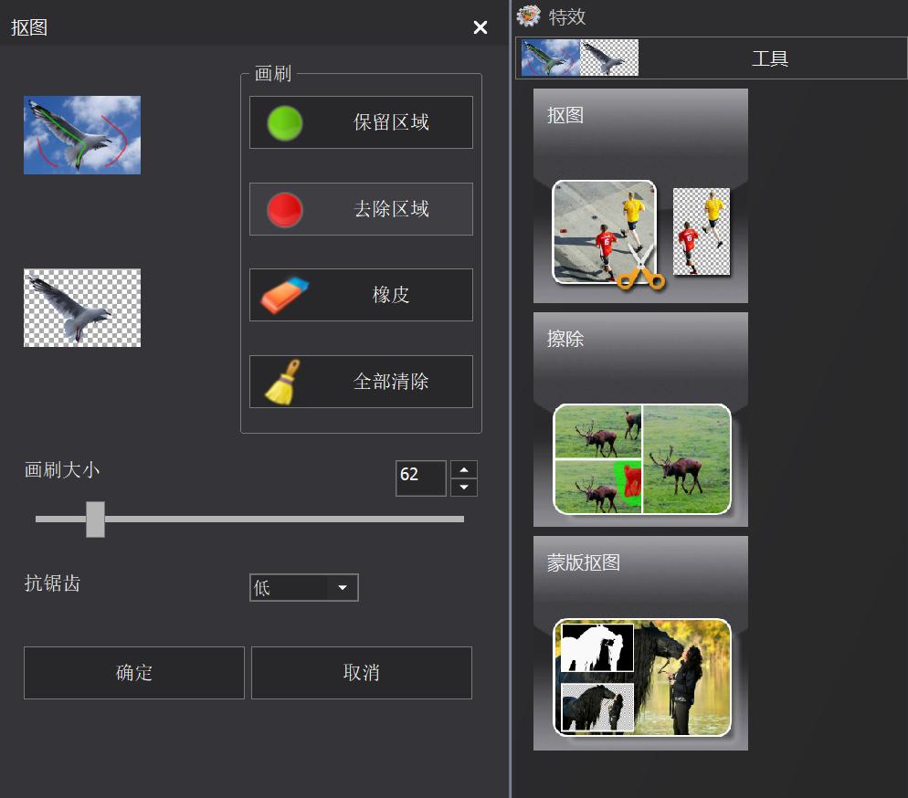The width and height of the screenshot is (908, 798).
Task: Click the yellow broom icon
Action: [x=283, y=382]
